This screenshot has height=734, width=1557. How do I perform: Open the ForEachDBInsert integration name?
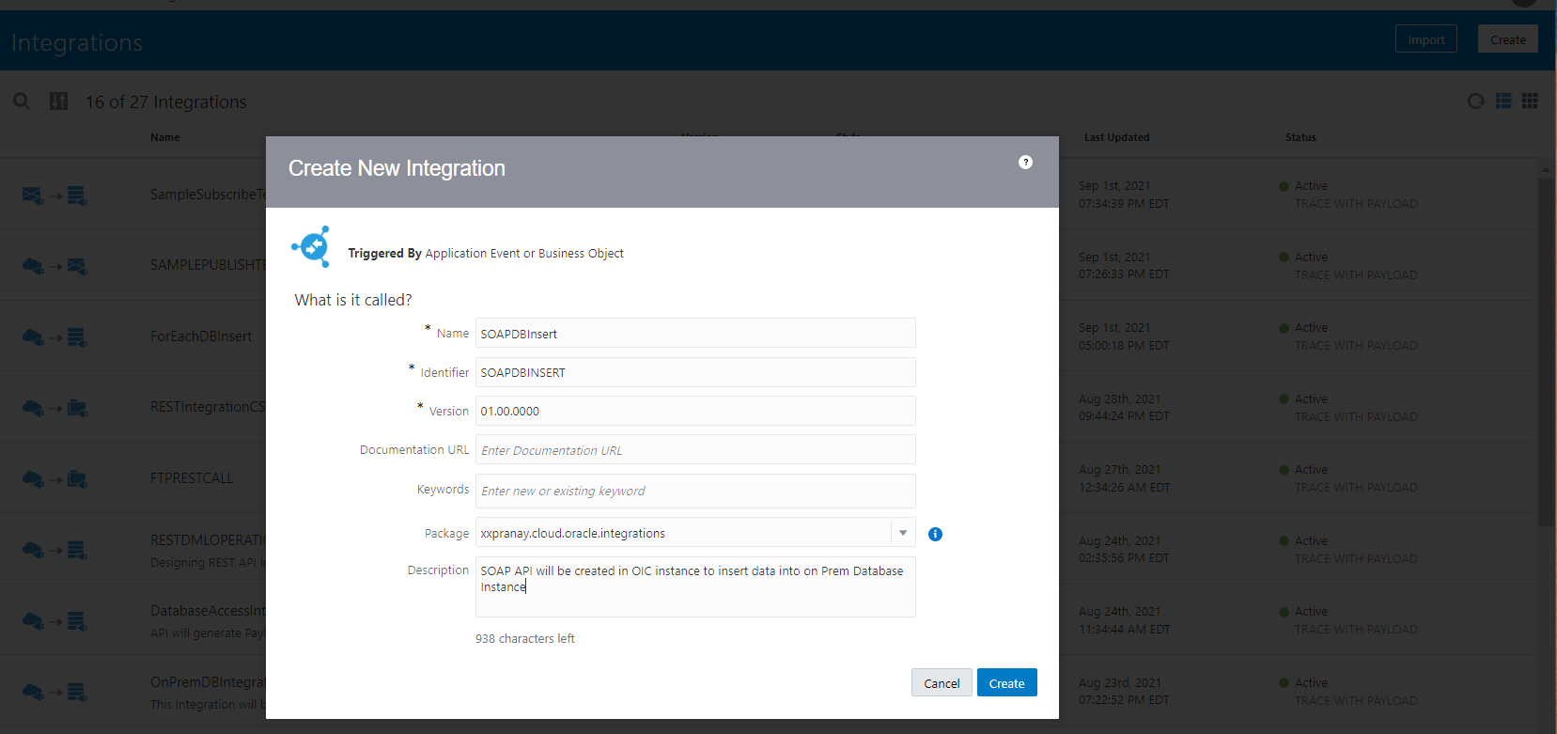(201, 336)
